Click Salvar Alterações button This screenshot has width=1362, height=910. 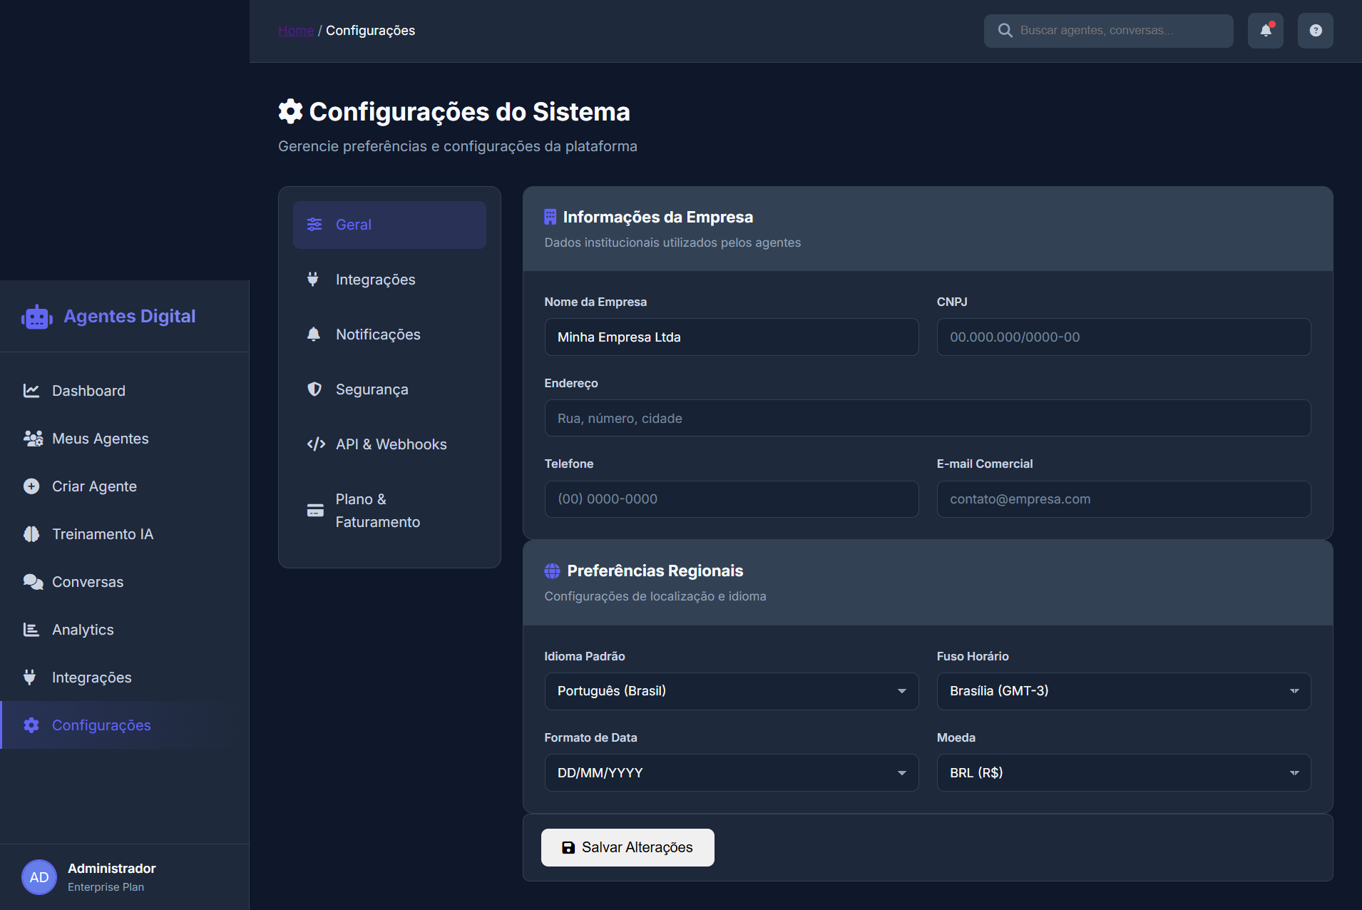point(628,847)
